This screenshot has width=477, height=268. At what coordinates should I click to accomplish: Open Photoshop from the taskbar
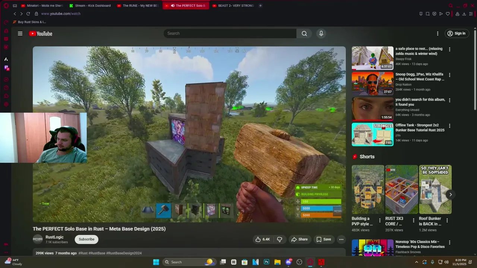[x=266, y=262]
